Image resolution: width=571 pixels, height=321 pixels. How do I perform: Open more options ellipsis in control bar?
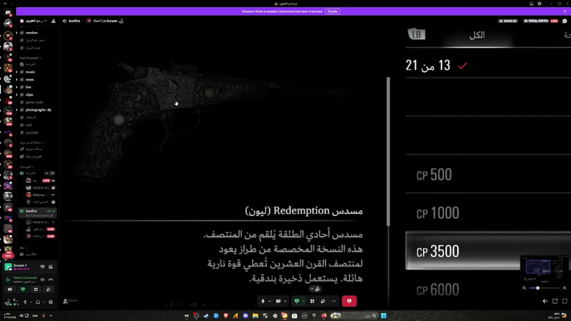click(x=334, y=301)
